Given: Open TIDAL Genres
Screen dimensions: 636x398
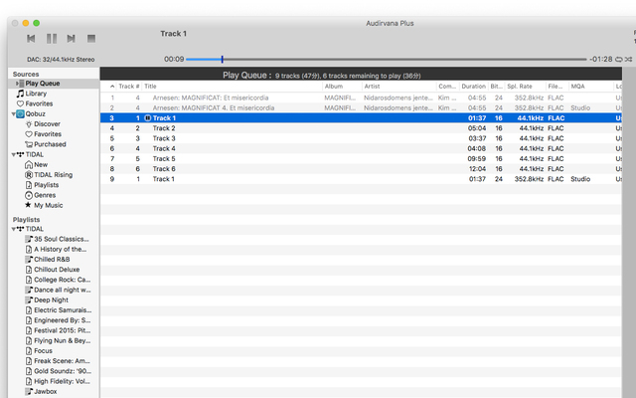Looking at the screenshot, I should pyautogui.click(x=46, y=195).
